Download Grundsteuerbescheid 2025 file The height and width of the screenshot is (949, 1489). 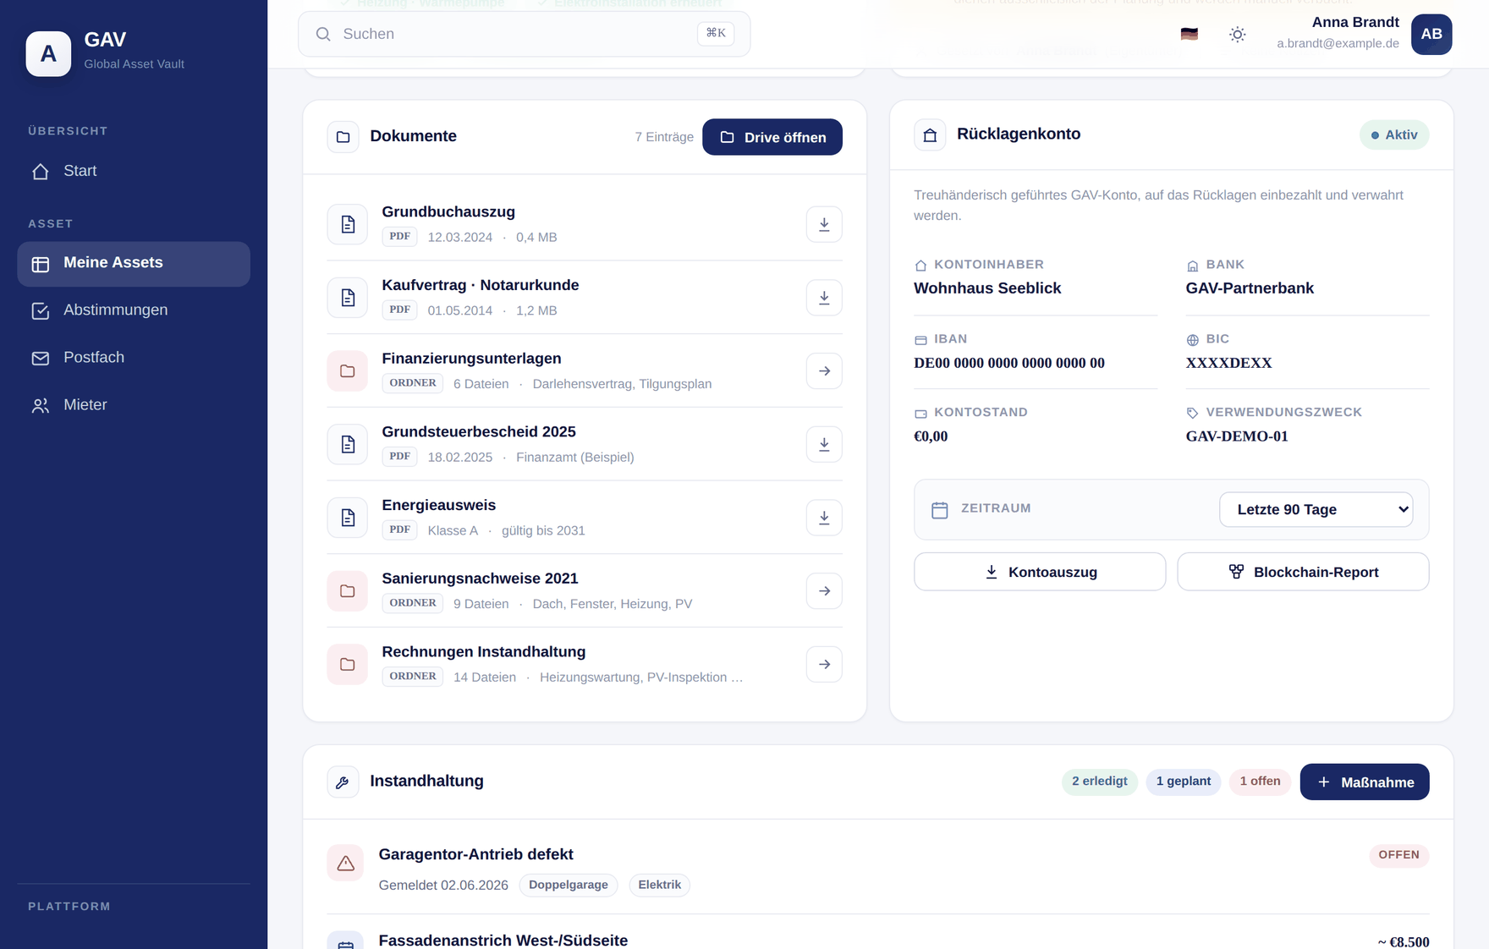tap(824, 444)
